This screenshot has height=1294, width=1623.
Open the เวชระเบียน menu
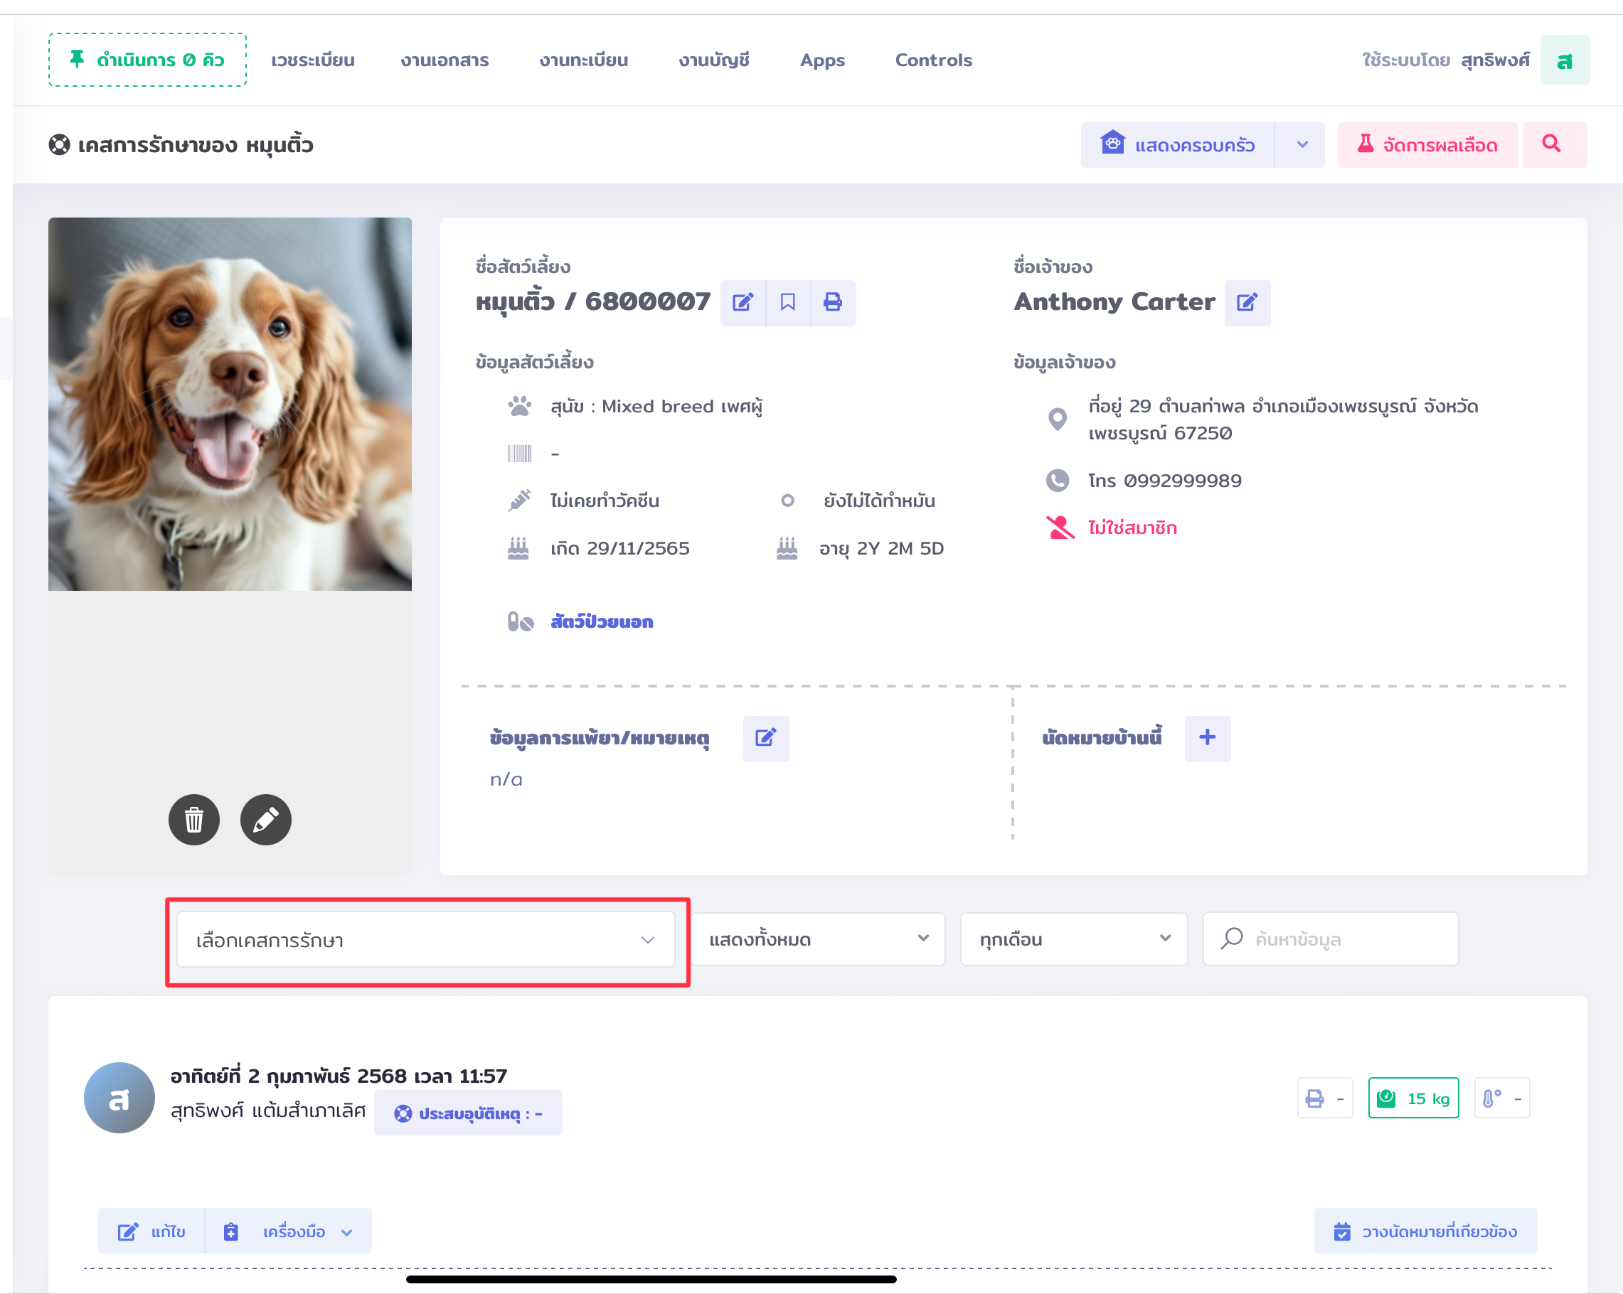click(x=312, y=60)
